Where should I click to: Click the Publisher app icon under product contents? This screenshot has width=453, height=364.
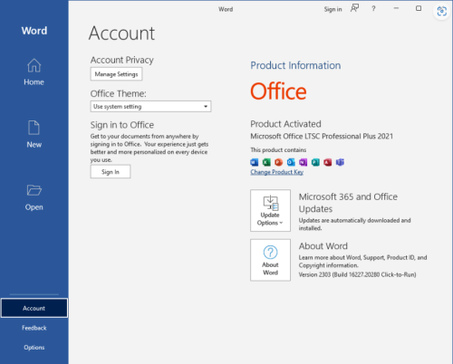tap(315, 162)
